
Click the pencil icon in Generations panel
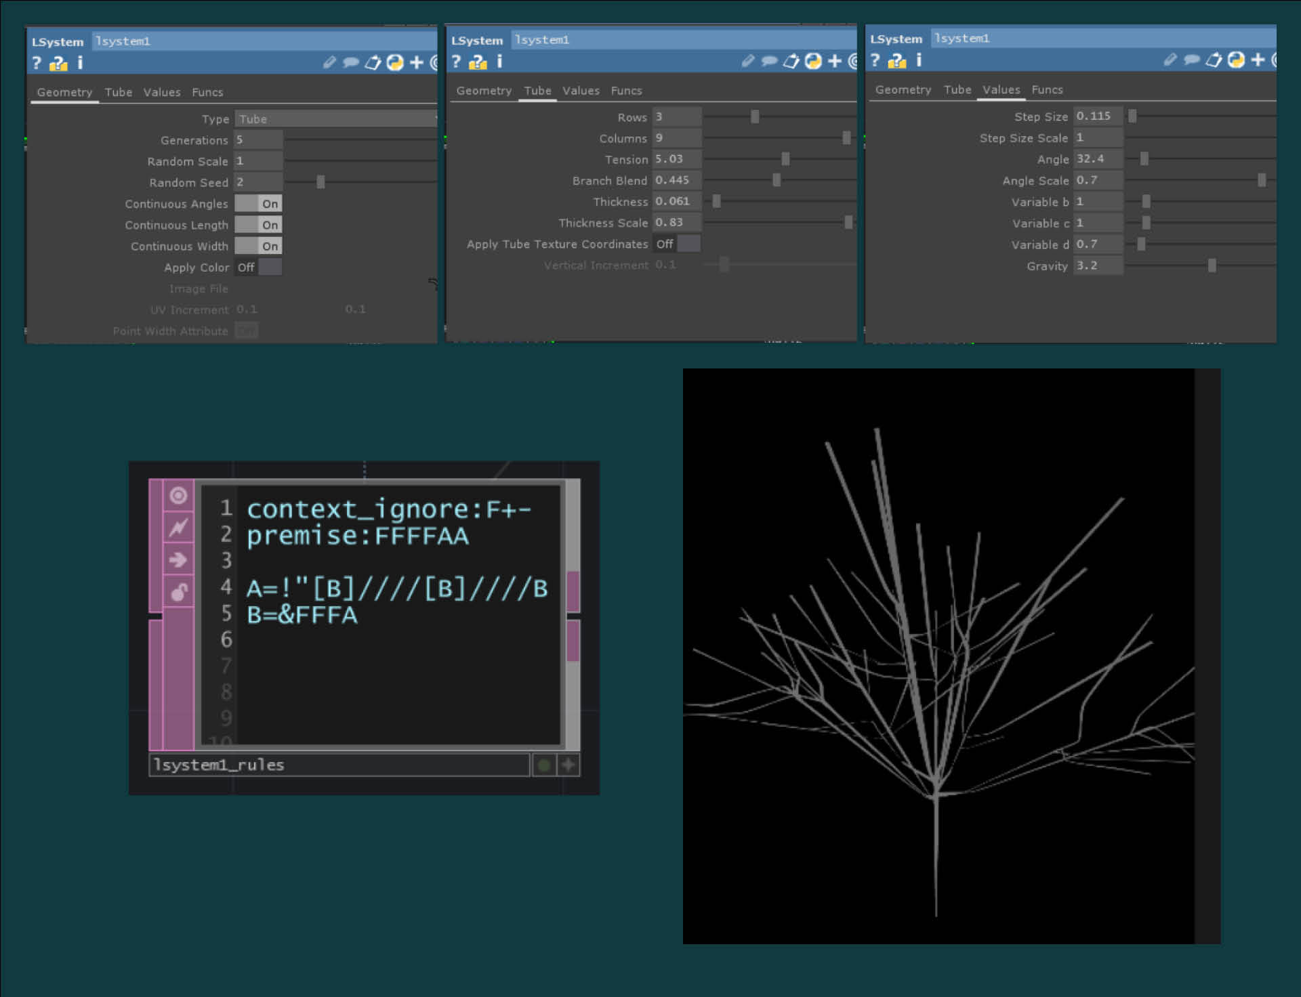(x=329, y=62)
